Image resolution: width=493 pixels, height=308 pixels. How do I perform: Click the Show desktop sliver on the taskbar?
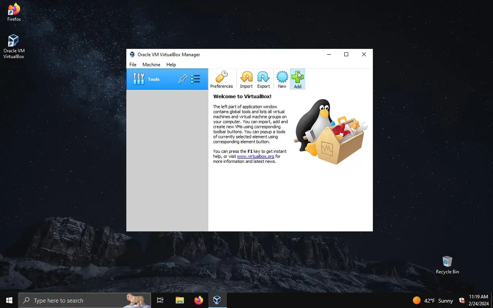pyautogui.click(x=492, y=300)
